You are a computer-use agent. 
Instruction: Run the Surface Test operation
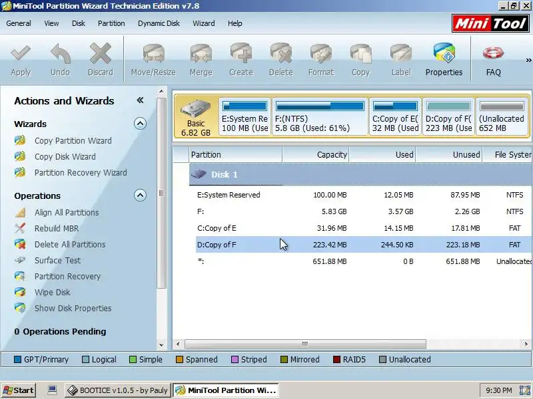coord(57,260)
